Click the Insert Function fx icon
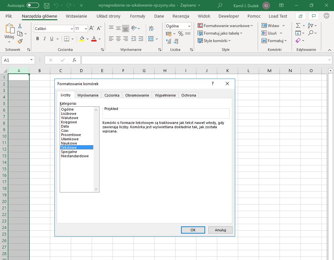The height and width of the screenshot is (260, 334). pyautogui.click(x=74, y=60)
